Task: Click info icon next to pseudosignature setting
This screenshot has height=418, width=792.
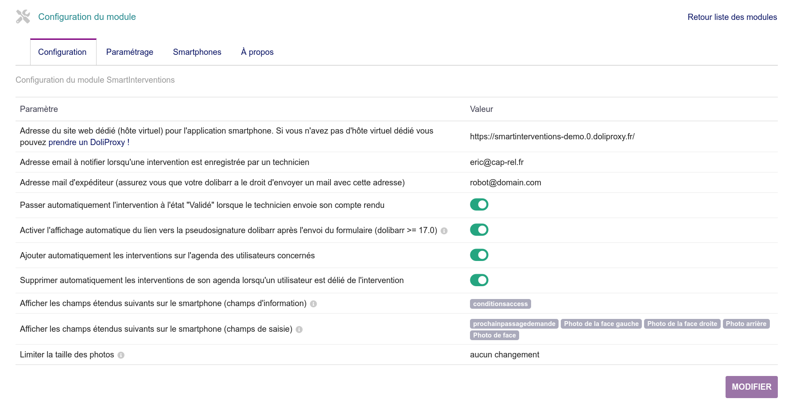Action: pyautogui.click(x=444, y=231)
